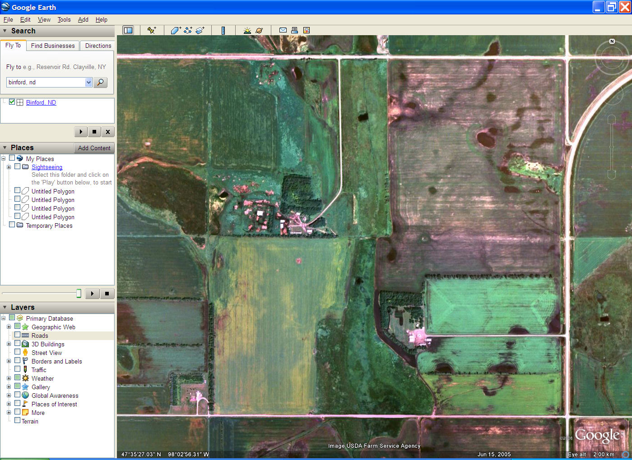The image size is (632, 460).
Task: Toggle the sidebar panel toolbar icon
Action: (x=128, y=30)
